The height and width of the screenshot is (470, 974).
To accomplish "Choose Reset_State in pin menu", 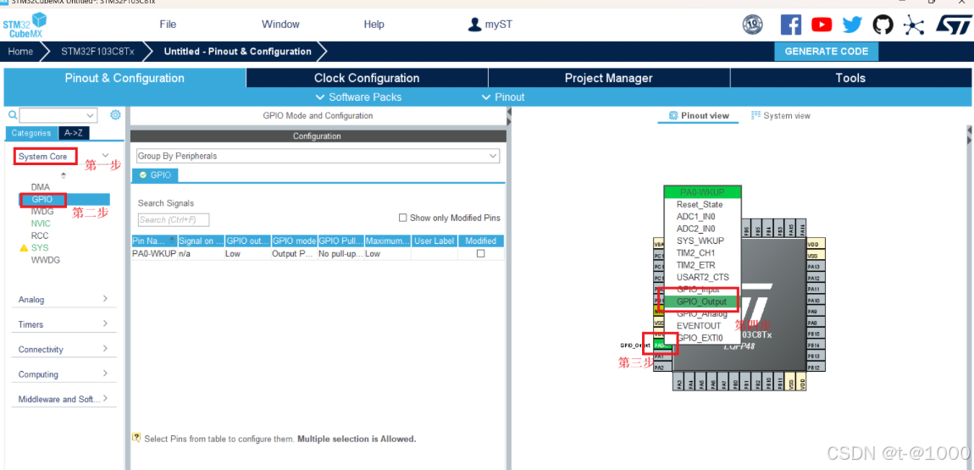I will 700,204.
